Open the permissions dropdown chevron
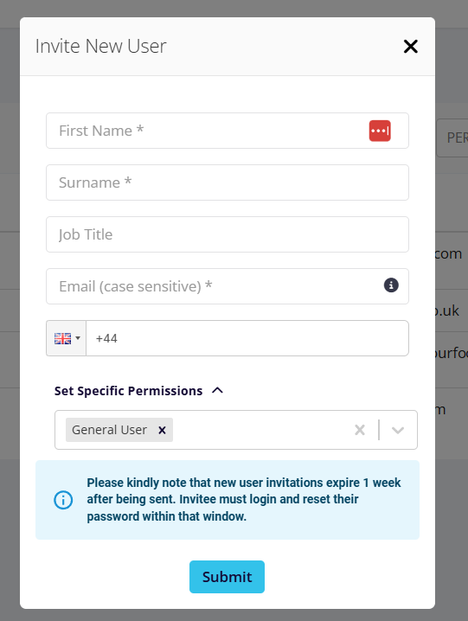The height and width of the screenshot is (621, 468). click(397, 430)
